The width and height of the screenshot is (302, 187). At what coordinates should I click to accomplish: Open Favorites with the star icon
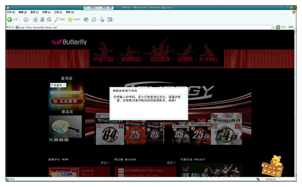click(x=70, y=19)
